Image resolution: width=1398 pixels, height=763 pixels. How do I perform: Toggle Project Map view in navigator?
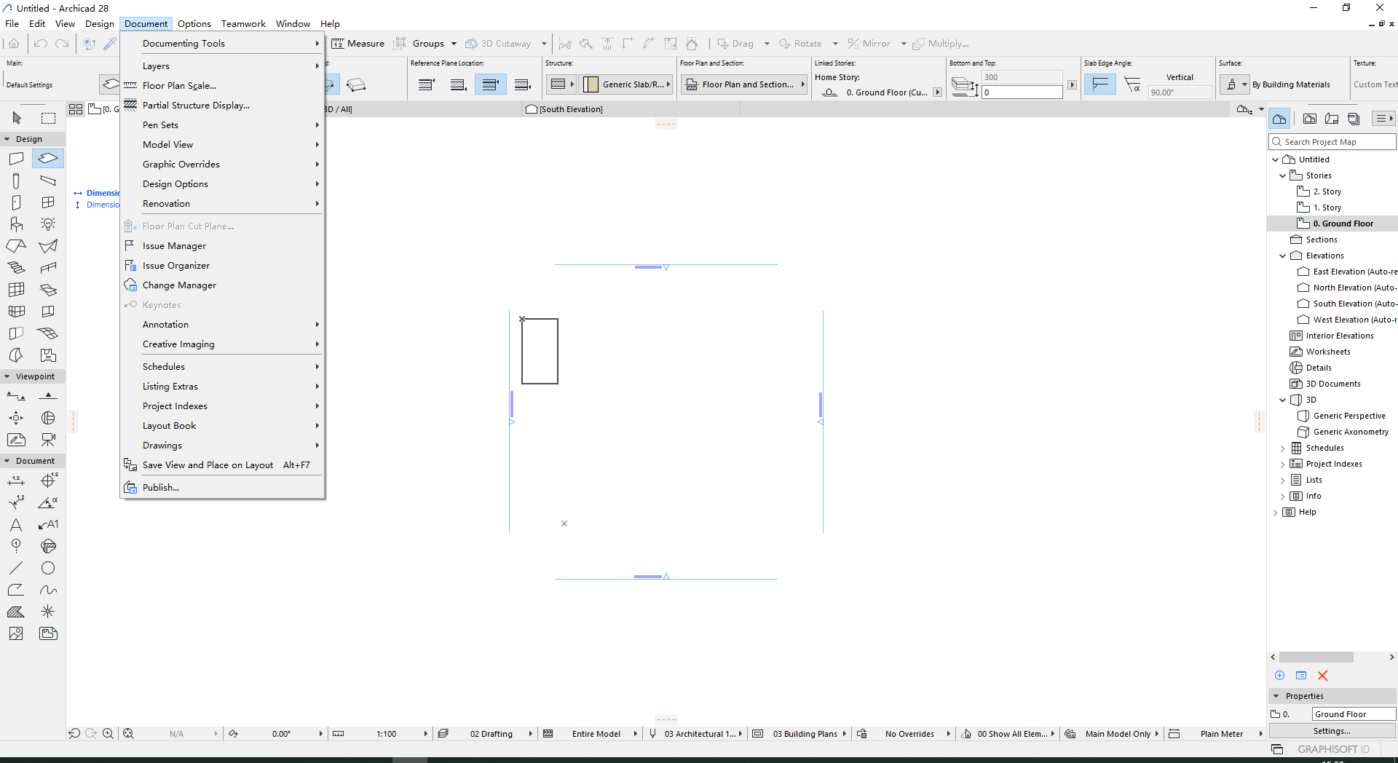coord(1279,119)
